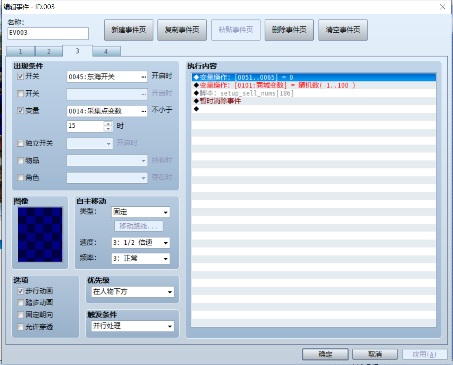This screenshot has height=365, width=453.
Task: Decrease the variable value with down arrow
Action: (x=108, y=129)
